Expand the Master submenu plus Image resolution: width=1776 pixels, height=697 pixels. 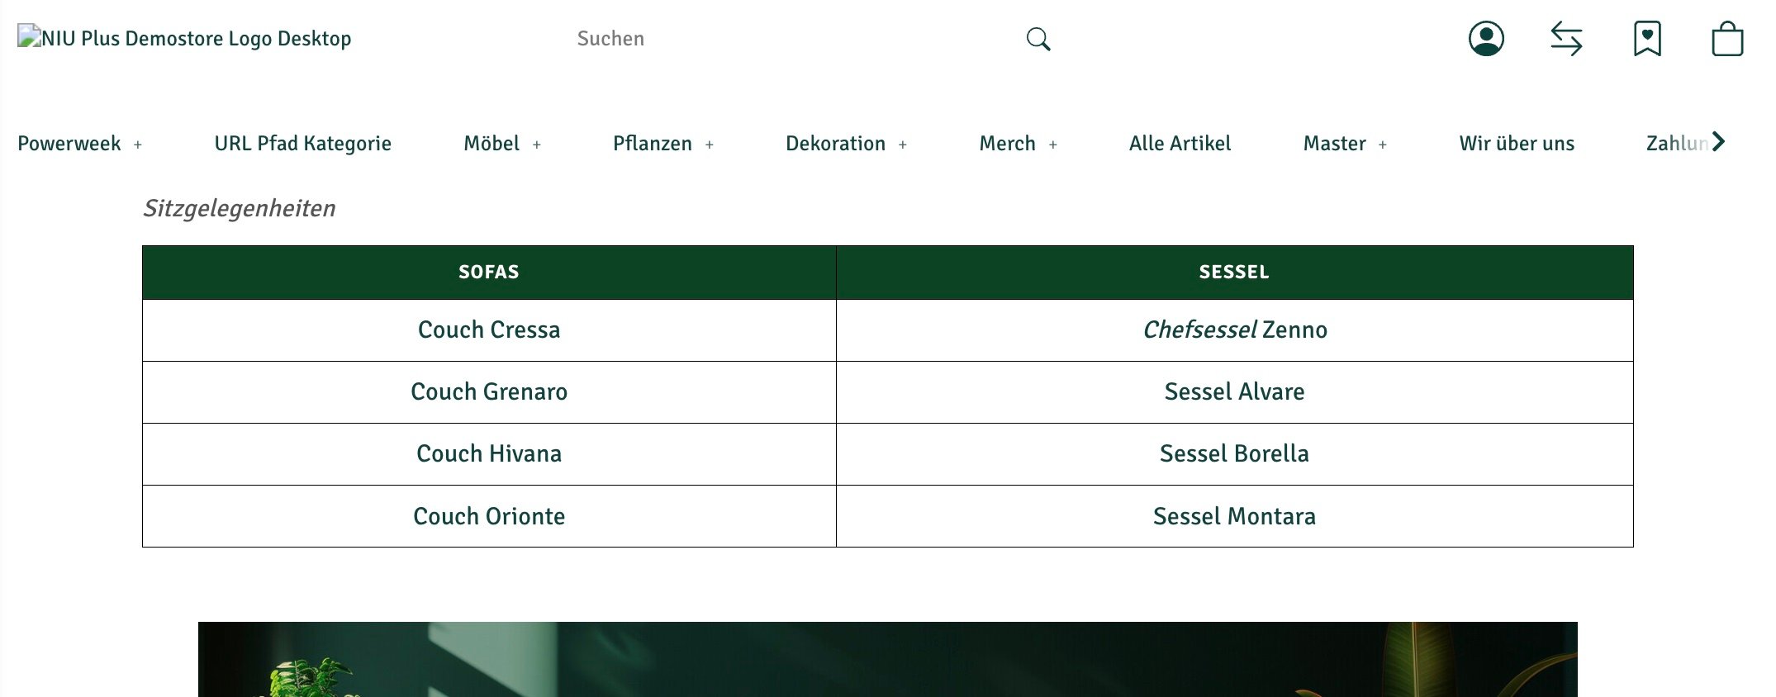(x=1383, y=145)
